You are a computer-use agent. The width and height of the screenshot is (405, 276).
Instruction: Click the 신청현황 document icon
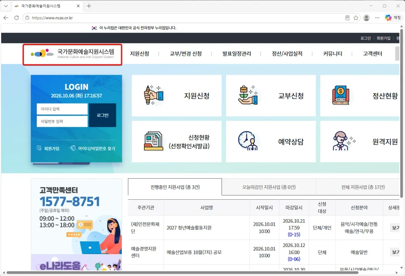153,141
